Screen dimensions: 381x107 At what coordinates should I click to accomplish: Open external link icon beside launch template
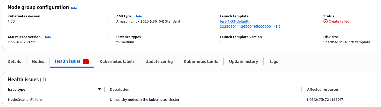(278, 26)
